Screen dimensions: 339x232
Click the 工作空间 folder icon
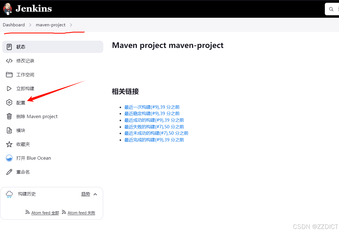point(9,75)
